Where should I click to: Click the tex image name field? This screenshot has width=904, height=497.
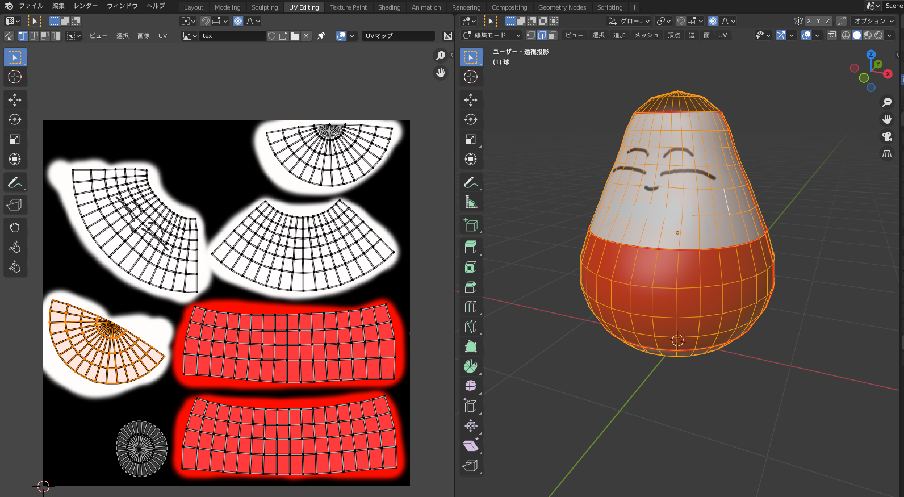(233, 36)
